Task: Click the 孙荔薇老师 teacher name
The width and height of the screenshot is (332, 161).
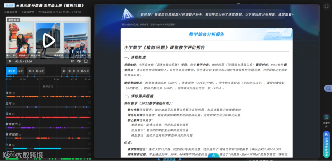Action: click(x=11, y=12)
